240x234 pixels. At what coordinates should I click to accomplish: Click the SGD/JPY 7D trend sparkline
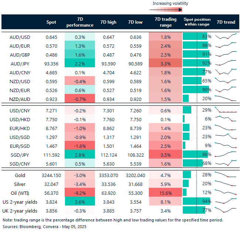(226, 155)
